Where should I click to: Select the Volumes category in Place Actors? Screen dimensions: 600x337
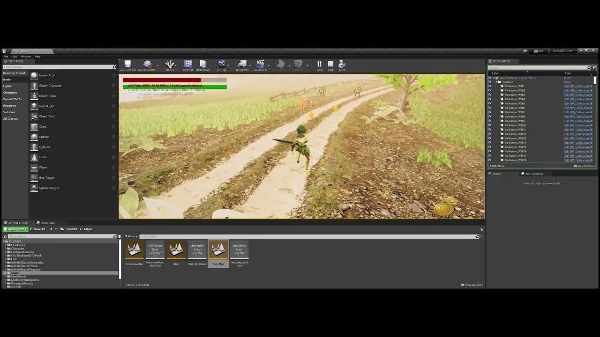(9, 112)
